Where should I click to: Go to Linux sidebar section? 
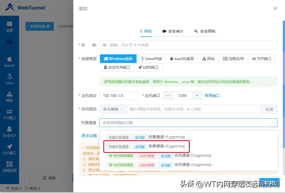(9, 79)
